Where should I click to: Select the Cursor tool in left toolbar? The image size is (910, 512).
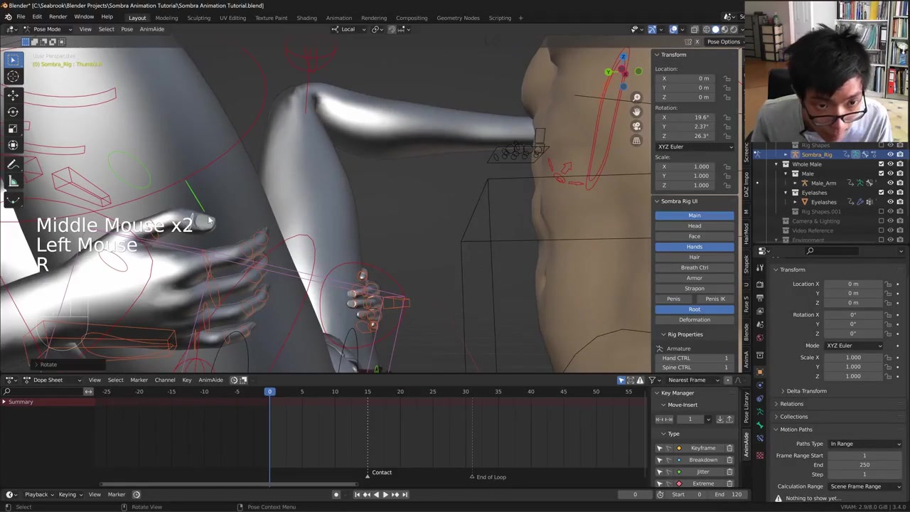13,77
